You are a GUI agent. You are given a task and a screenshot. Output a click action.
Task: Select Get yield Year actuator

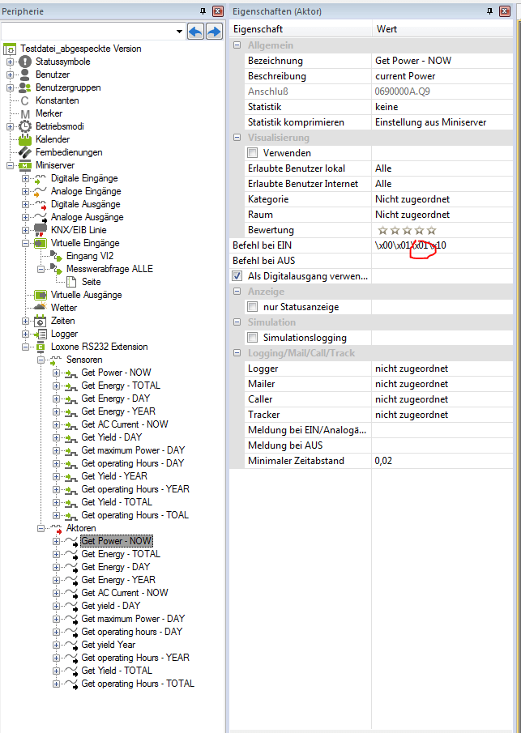tap(108, 645)
